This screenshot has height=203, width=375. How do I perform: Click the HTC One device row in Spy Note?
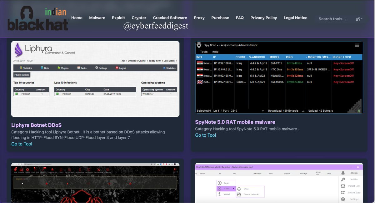click(x=279, y=69)
